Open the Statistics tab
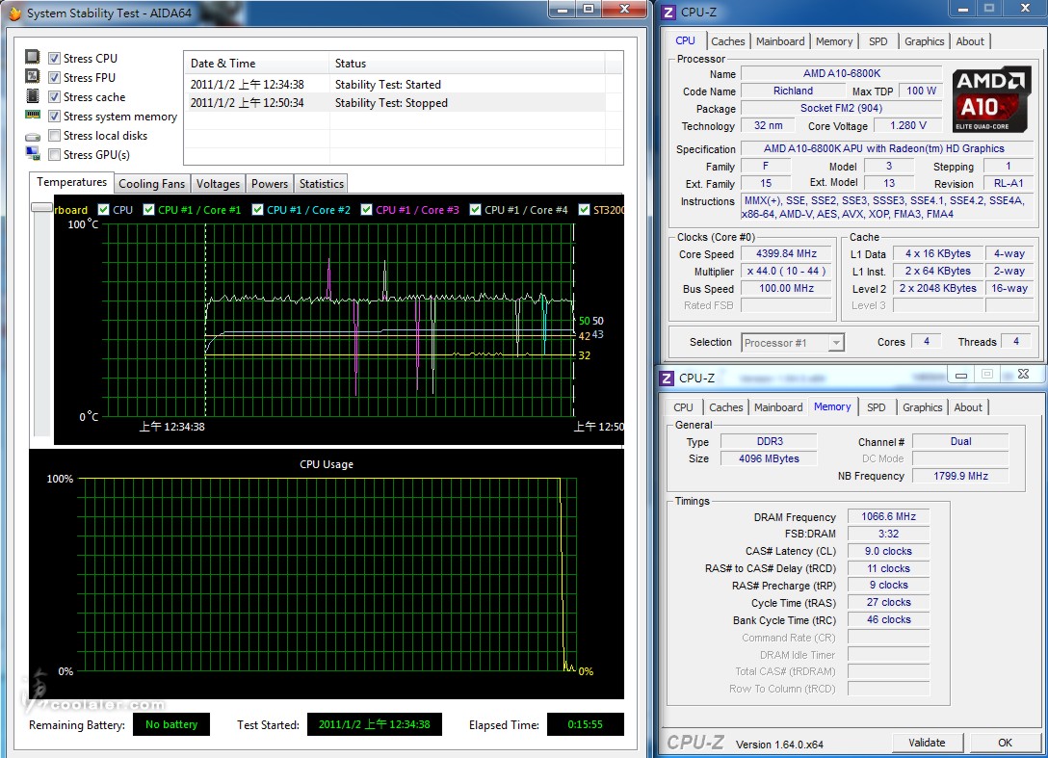 pos(322,184)
